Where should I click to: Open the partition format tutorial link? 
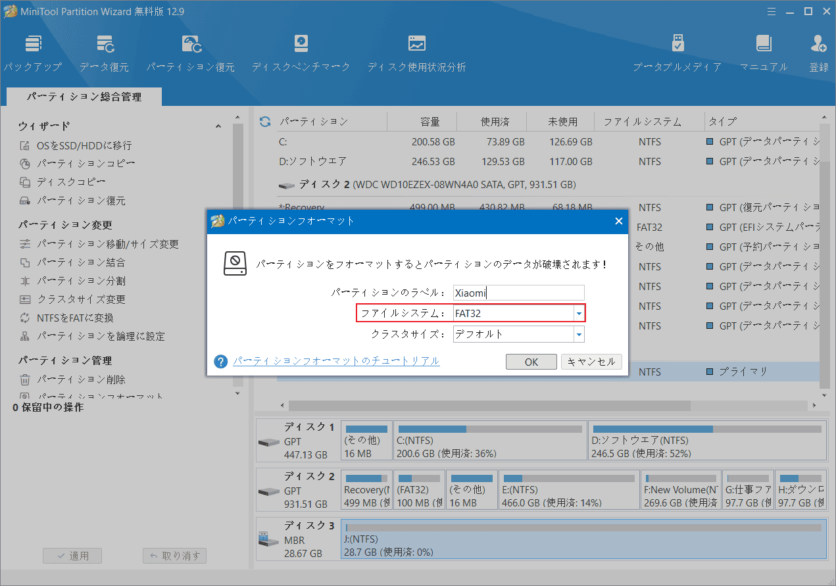tap(336, 361)
